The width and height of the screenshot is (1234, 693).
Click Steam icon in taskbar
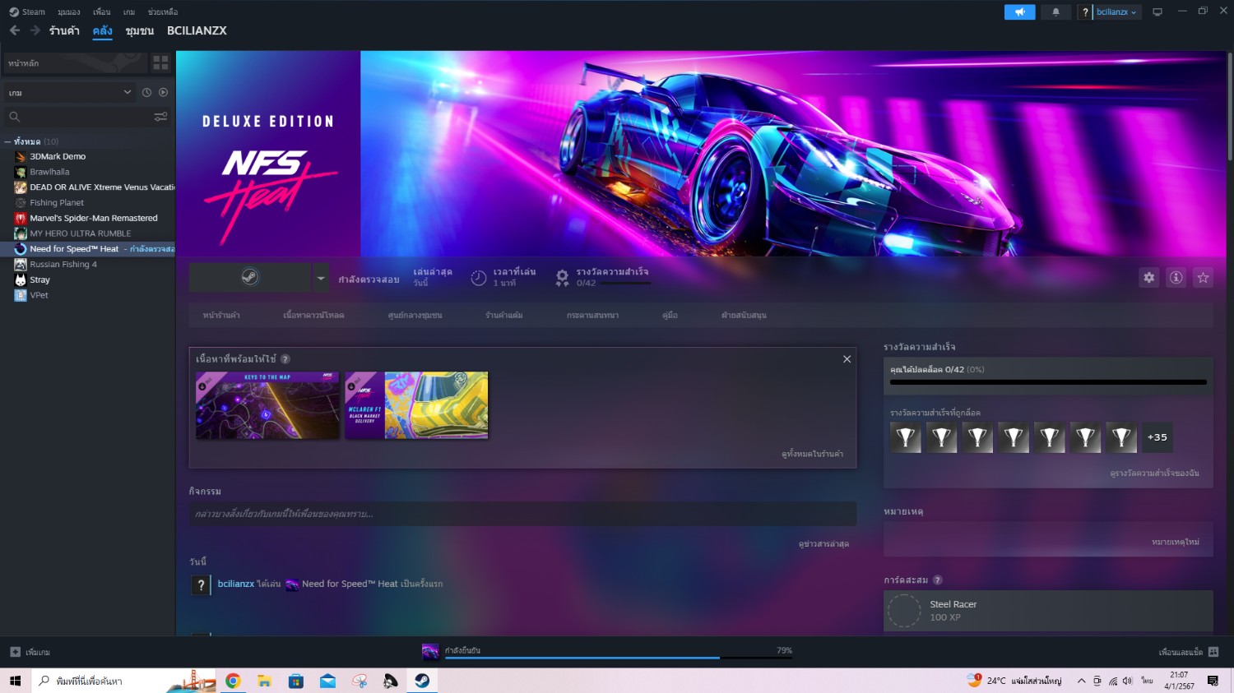pyautogui.click(x=422, y=681)
